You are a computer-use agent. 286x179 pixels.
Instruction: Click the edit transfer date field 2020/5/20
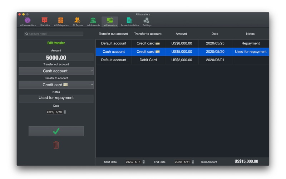point(54,112)
